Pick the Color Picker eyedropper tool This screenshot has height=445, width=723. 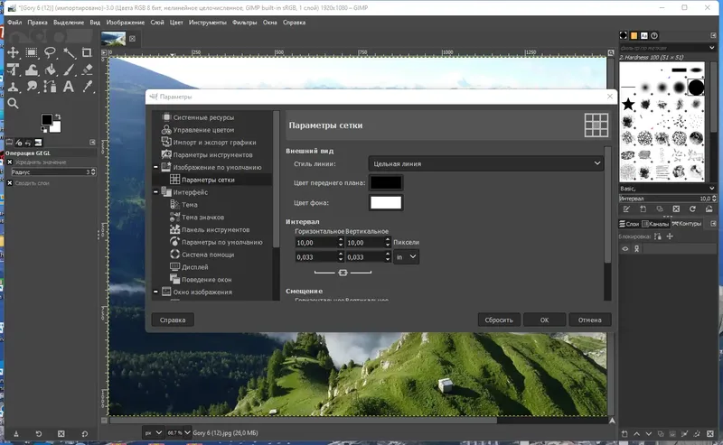(87, 87)
